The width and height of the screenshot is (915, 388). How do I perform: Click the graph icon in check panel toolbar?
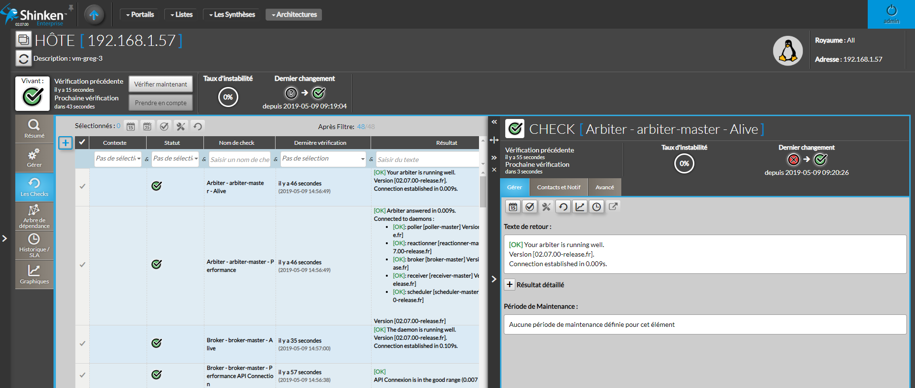tap(580, 207)
